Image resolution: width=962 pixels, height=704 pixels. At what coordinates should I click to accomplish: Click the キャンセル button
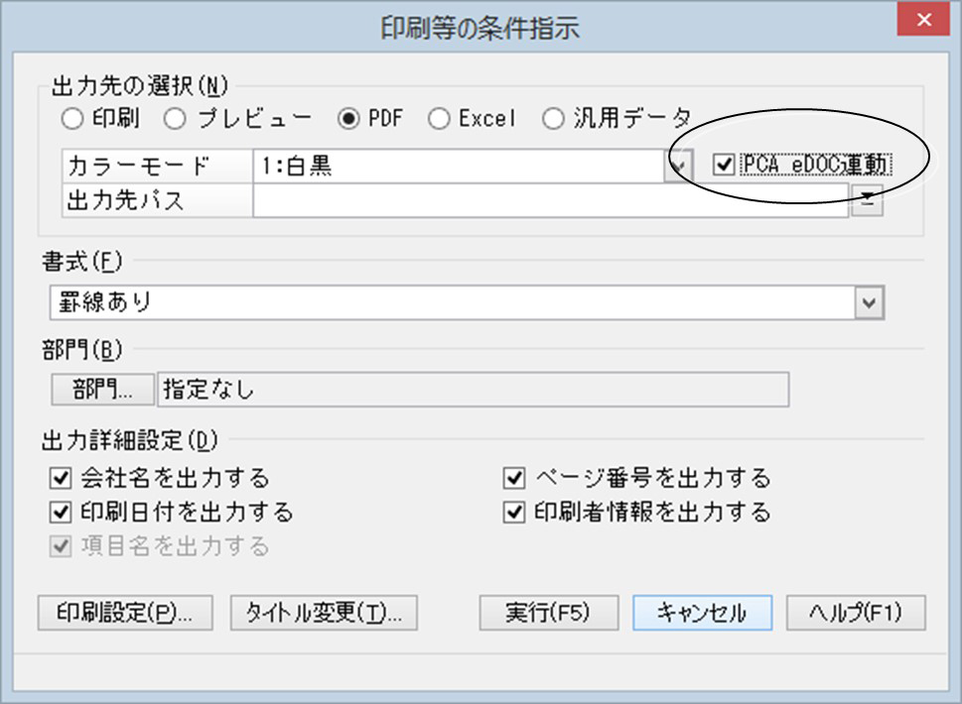703,613
